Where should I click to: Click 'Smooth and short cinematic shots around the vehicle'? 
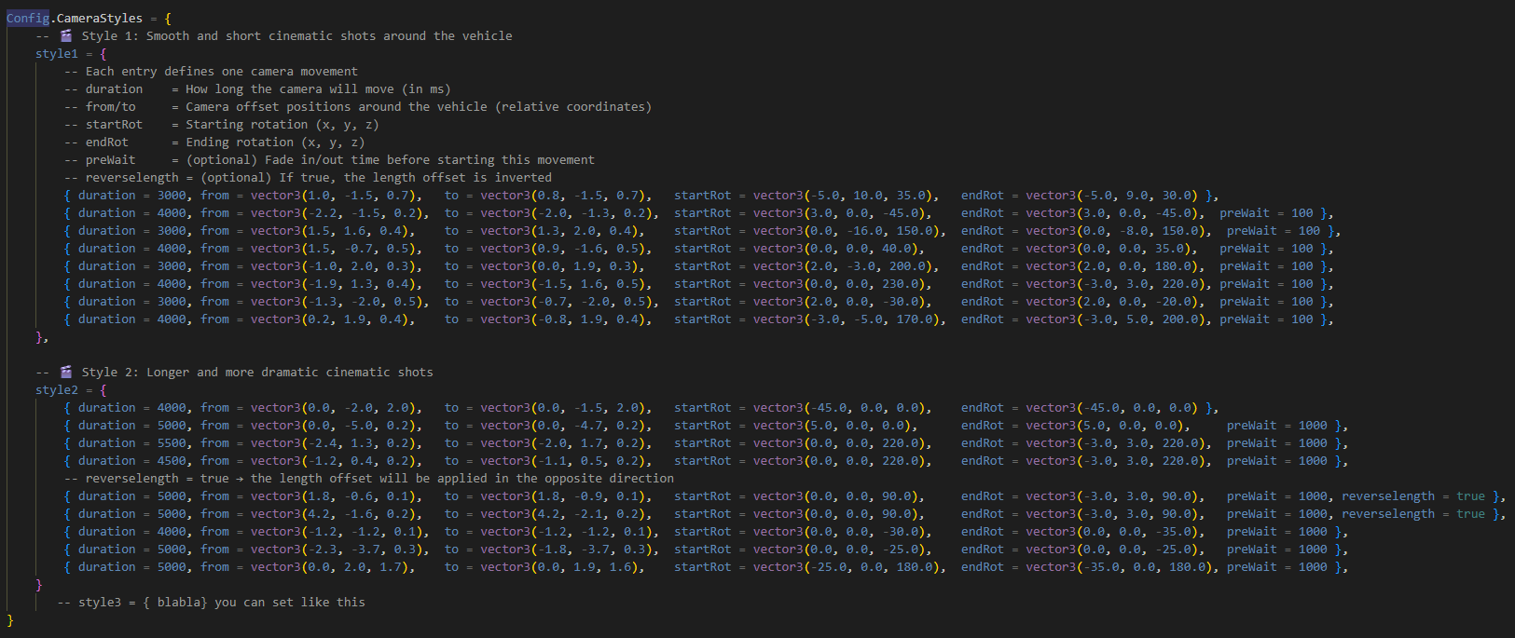pyautogui.click(x=329, y=36)
